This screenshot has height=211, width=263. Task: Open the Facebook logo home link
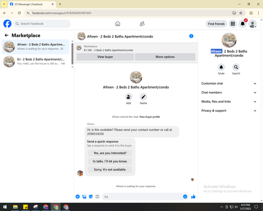click(7, 24)
